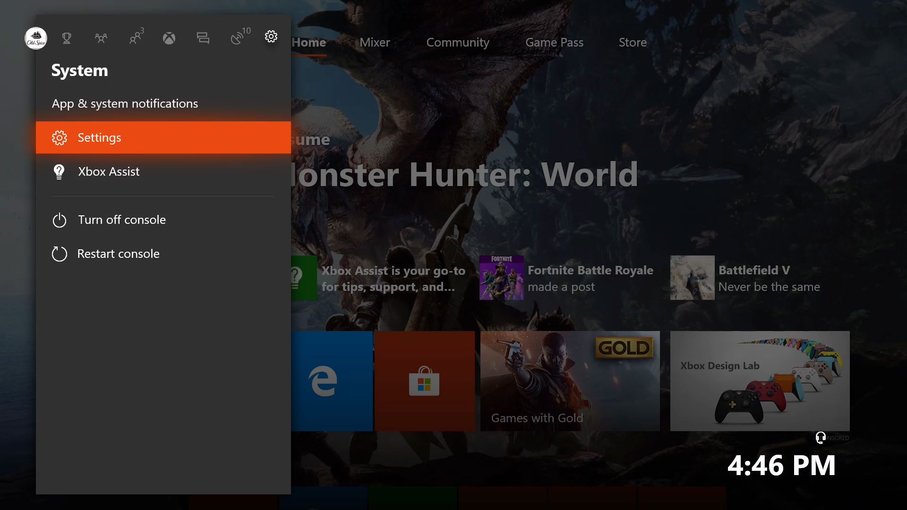Navigate to the Community tab
This screenshot has width=907, height=510.
[457, 42]
